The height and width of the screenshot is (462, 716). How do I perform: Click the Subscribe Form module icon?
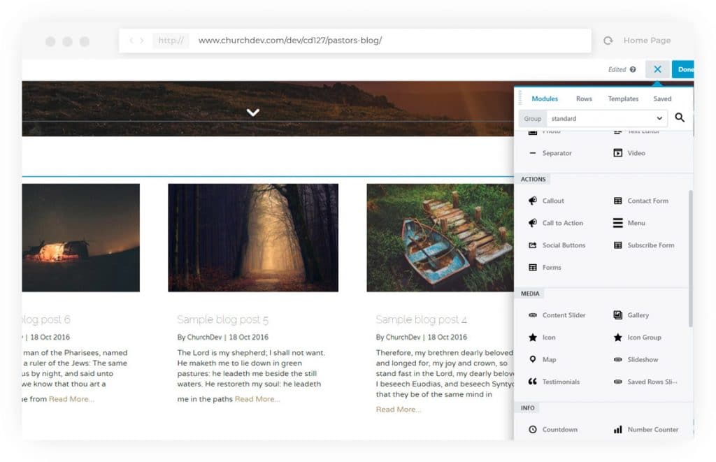tap(617, 245)
